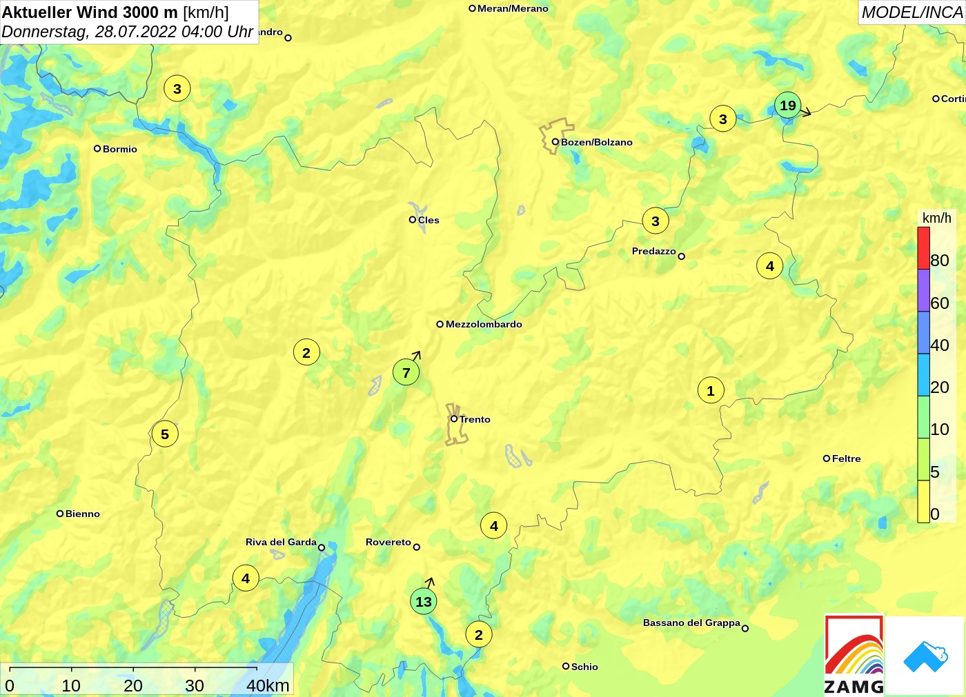Click the red 80 km/h legend color
The image size is (966, 697).
point(923,248)
